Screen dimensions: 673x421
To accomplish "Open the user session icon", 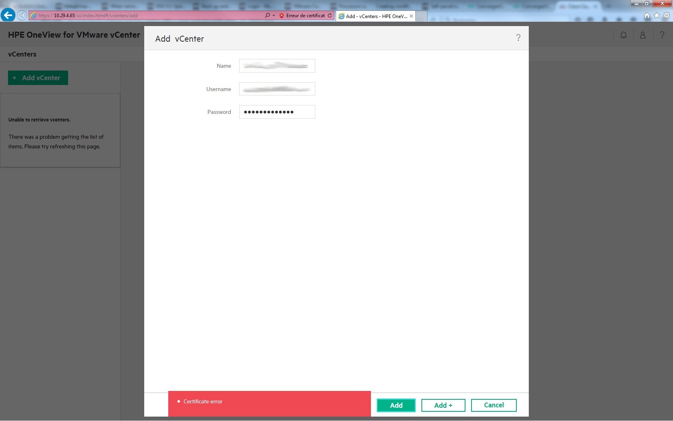I will point(643,35).
